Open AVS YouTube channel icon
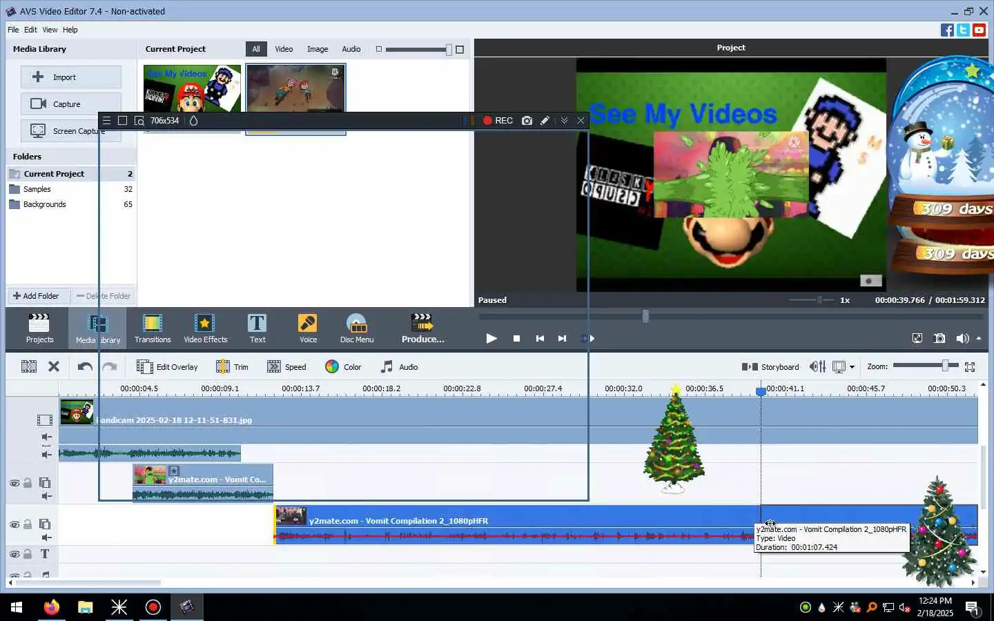This screenshot has width=994, height=621. 979,30
